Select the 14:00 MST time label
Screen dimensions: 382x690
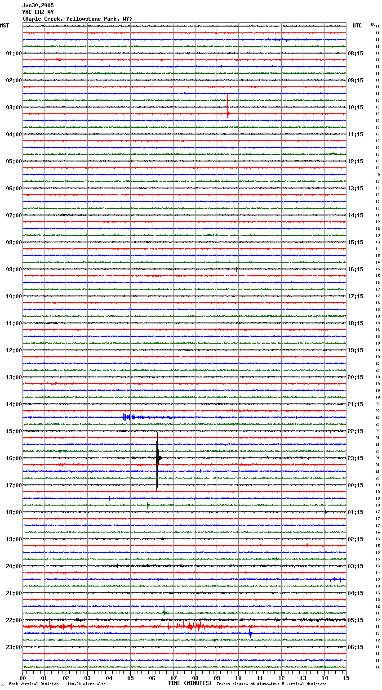tap(14, 404)
